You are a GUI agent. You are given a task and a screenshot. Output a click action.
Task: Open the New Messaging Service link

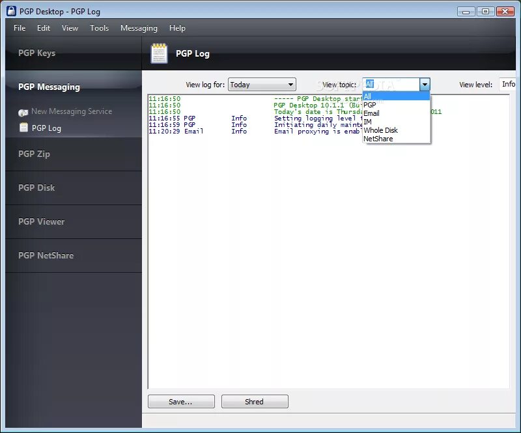[72, 111]
